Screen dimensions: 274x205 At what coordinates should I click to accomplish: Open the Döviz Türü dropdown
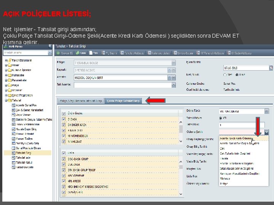coord(266,111)
